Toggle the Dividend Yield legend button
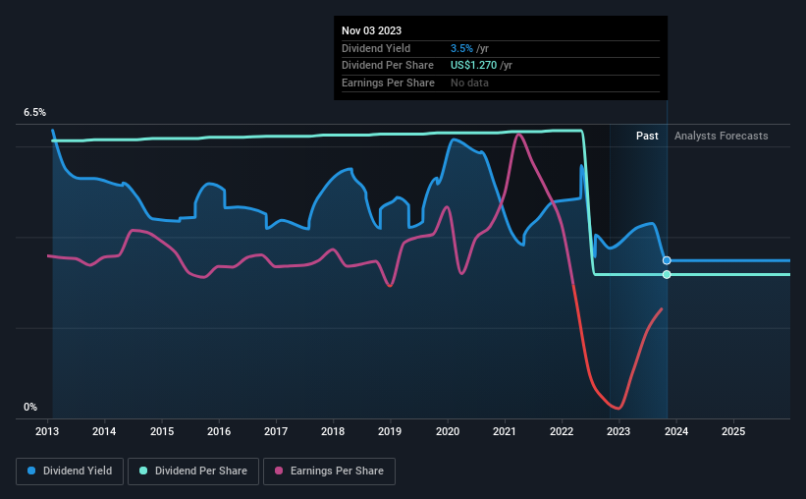This screenshot has height=499, width=806. point(70,471)
